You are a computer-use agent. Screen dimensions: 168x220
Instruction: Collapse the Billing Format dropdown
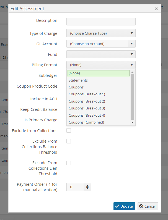click(101, 65)
